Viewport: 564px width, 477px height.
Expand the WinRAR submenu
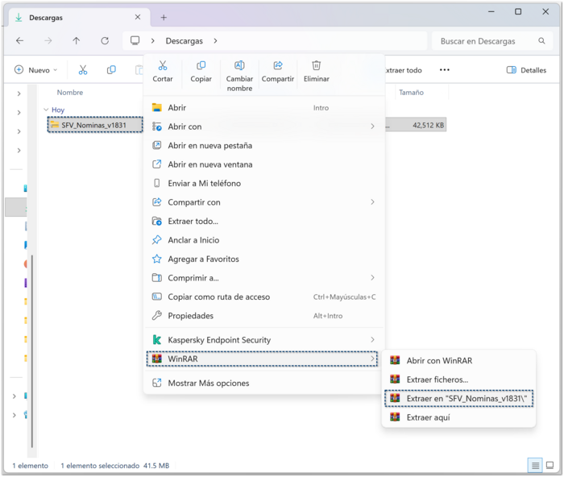263,359
